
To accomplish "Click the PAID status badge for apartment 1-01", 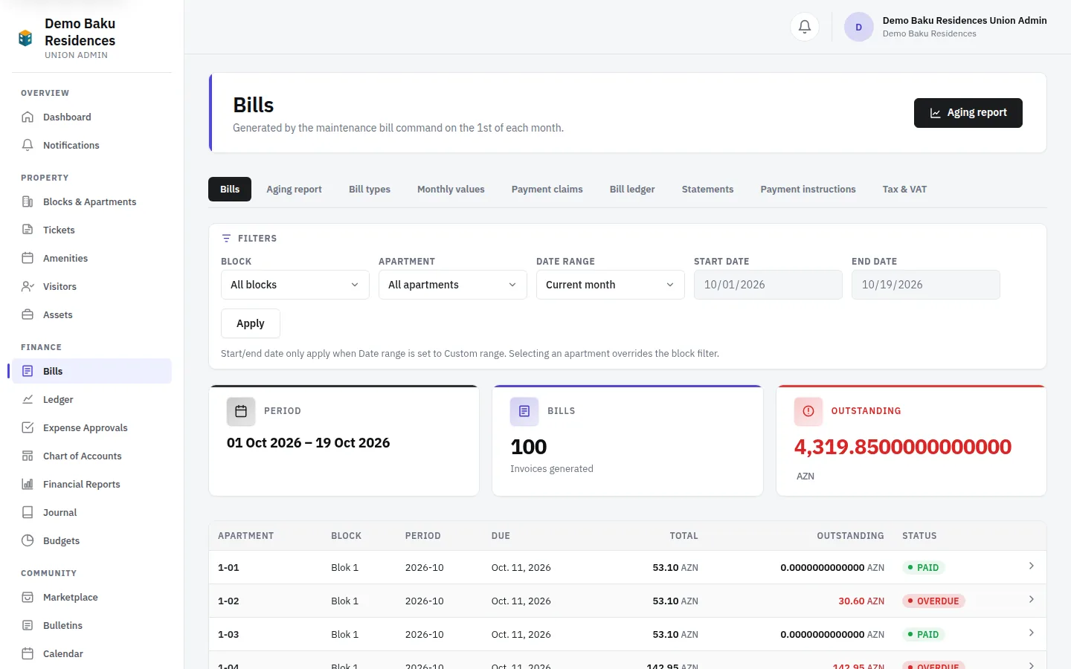I will click(x=923, y=567).
